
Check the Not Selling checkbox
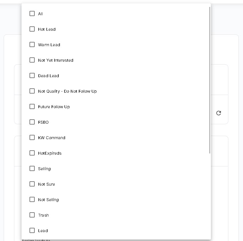32,200
